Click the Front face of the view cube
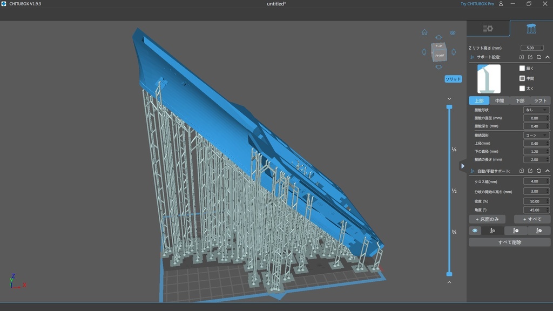The width and height of the screenshot is (553, 311). 440,56
